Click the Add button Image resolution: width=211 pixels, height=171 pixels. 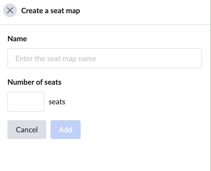[66, 129]
